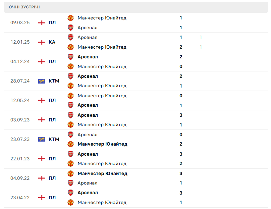Click Очні зустрічі section header
Image resolution: width=271 pixels, height=209 pixels.
(x=24, y=7)
